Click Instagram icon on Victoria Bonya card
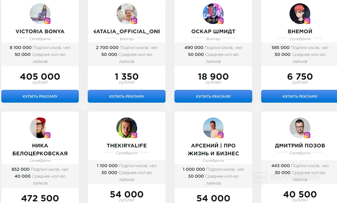The image size is (337, 203). coord(47,21)
